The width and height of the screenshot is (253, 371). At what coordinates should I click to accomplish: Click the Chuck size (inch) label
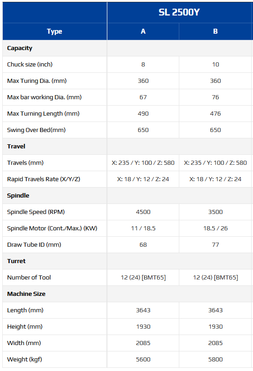[x=30, y=64]
